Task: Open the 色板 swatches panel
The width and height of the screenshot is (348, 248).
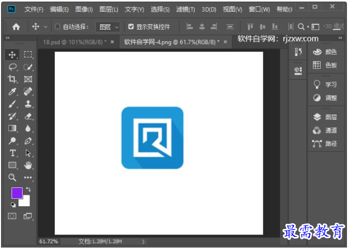Action: click(325, 65)
